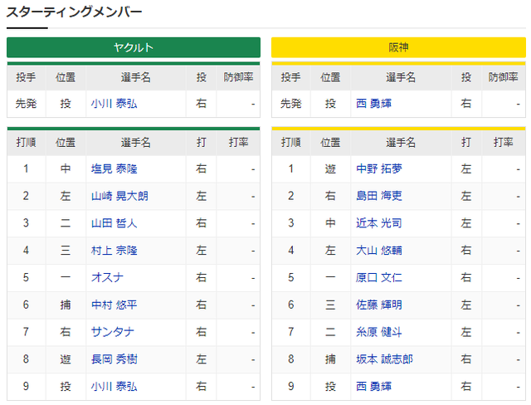Open player link 中村 悠平
The image size is (531, 405).
114,305
